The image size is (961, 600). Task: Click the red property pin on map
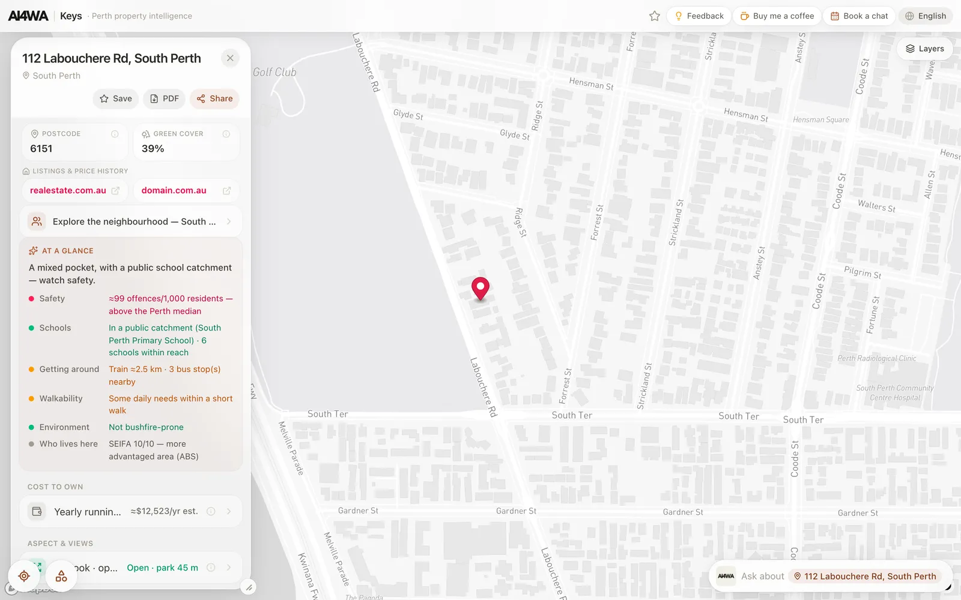click(480, 289)
